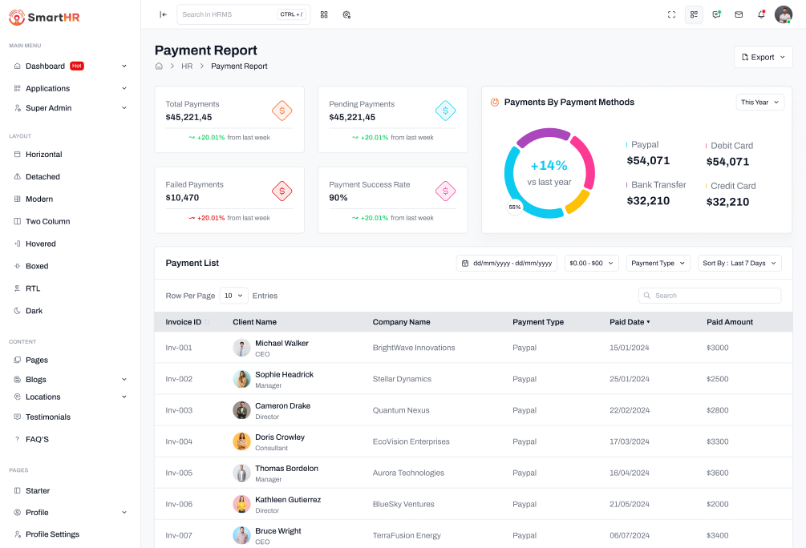Click the settings gear icon beside the search bar
806x548 pixels.
coord(346,14)
